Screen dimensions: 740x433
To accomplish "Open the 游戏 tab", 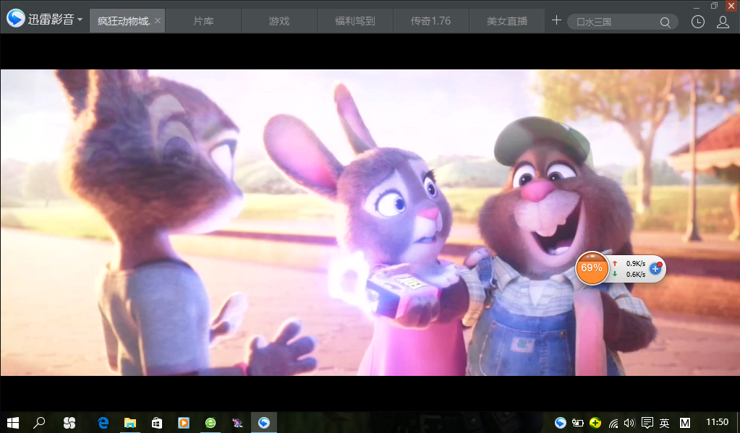I will point(279,21).
